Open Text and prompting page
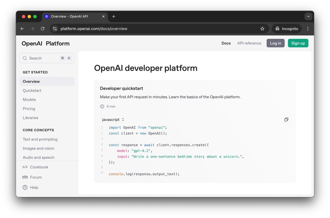 click(x=40, y=139)
